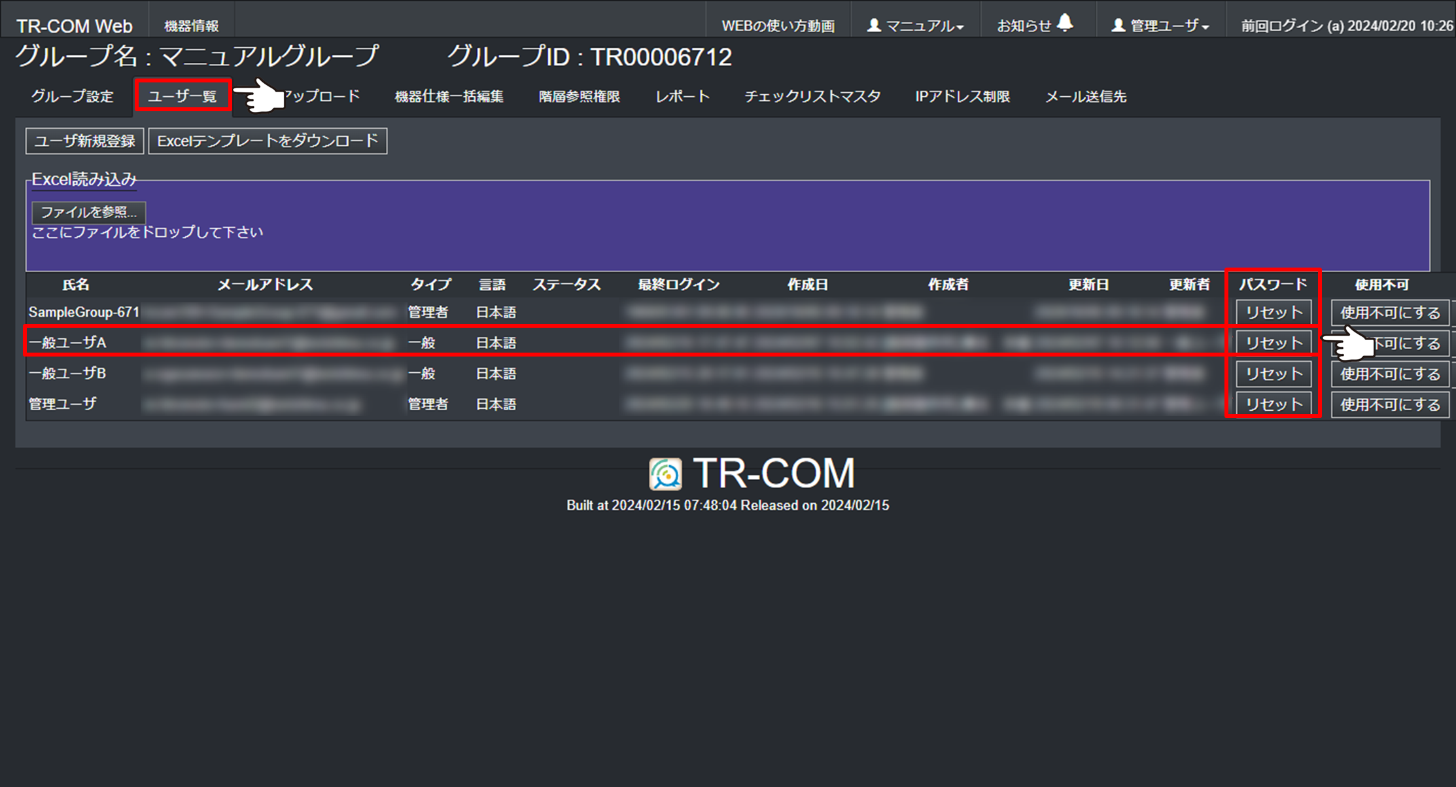Click the Excel file drop zone area
1456x787 pixels.
click(727, 226)
